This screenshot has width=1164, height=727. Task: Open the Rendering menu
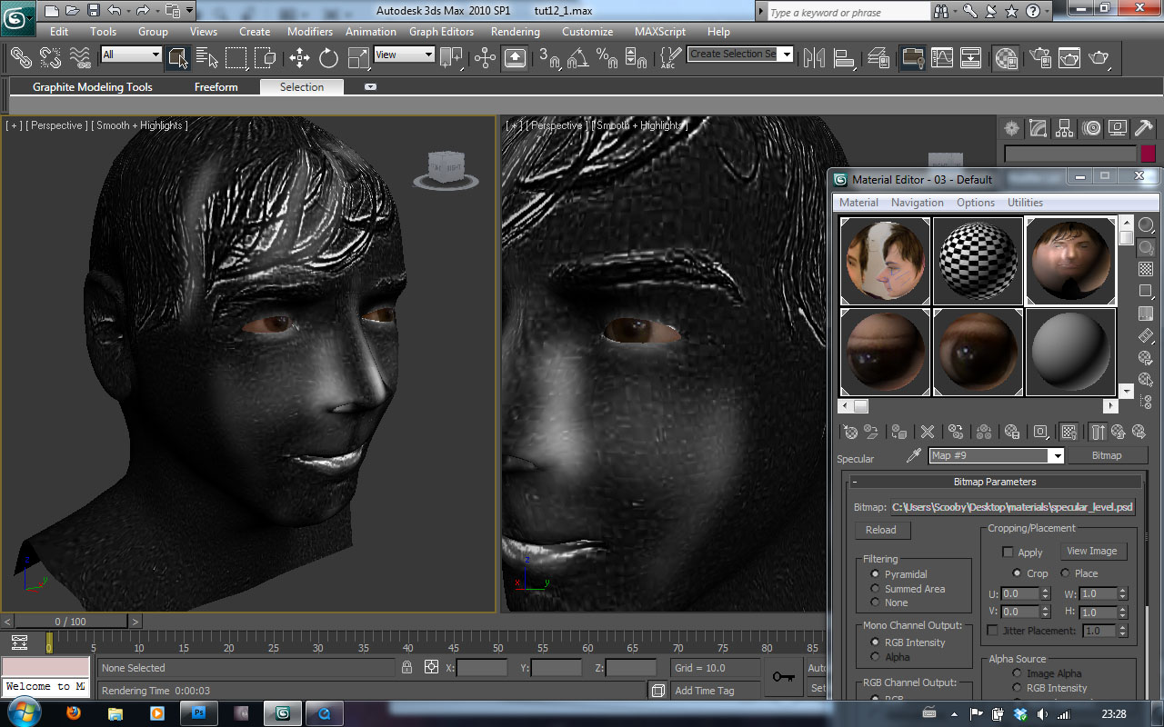click(x=515, y=30)
